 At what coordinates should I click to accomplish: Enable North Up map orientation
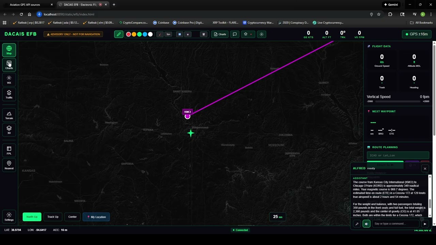[32, 217]
